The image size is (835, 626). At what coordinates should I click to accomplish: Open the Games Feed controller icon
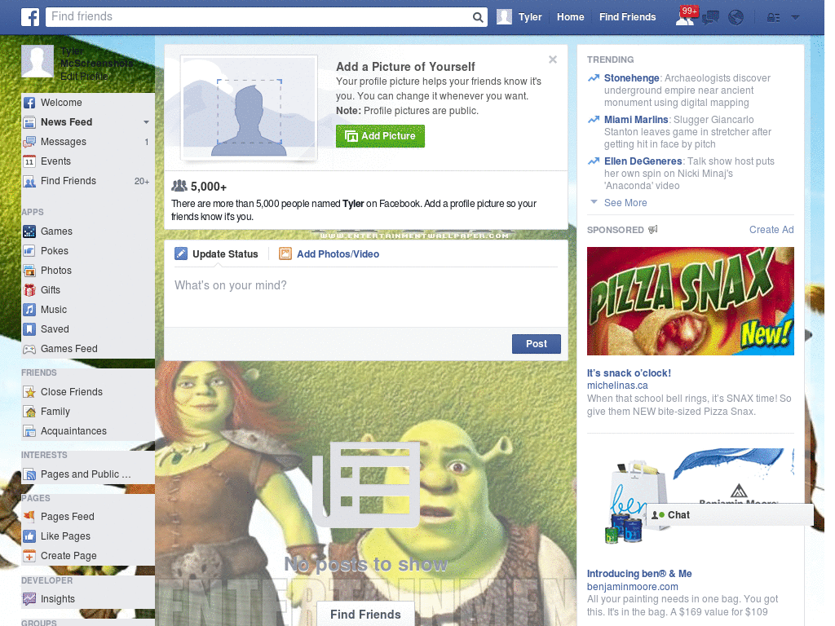pos(29,349)
